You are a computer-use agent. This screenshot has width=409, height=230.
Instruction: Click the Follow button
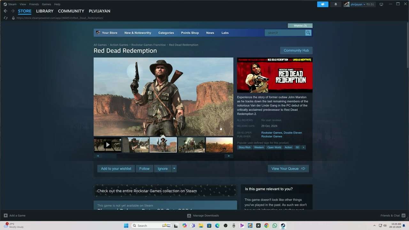click(x=144, y=169)
